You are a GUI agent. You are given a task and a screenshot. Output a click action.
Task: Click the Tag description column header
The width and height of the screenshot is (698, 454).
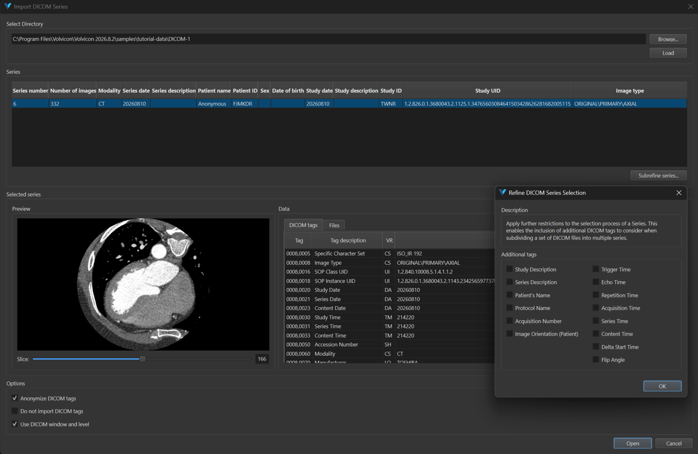(347, 240)
